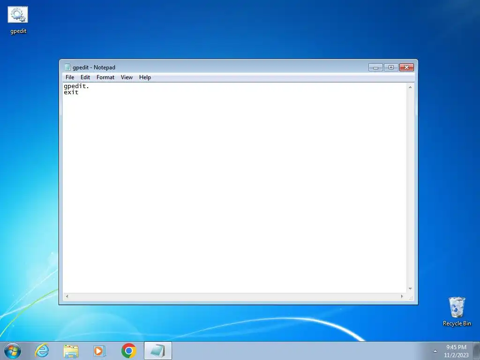
Task: Open the Format menu
Action: coord(105,77)
